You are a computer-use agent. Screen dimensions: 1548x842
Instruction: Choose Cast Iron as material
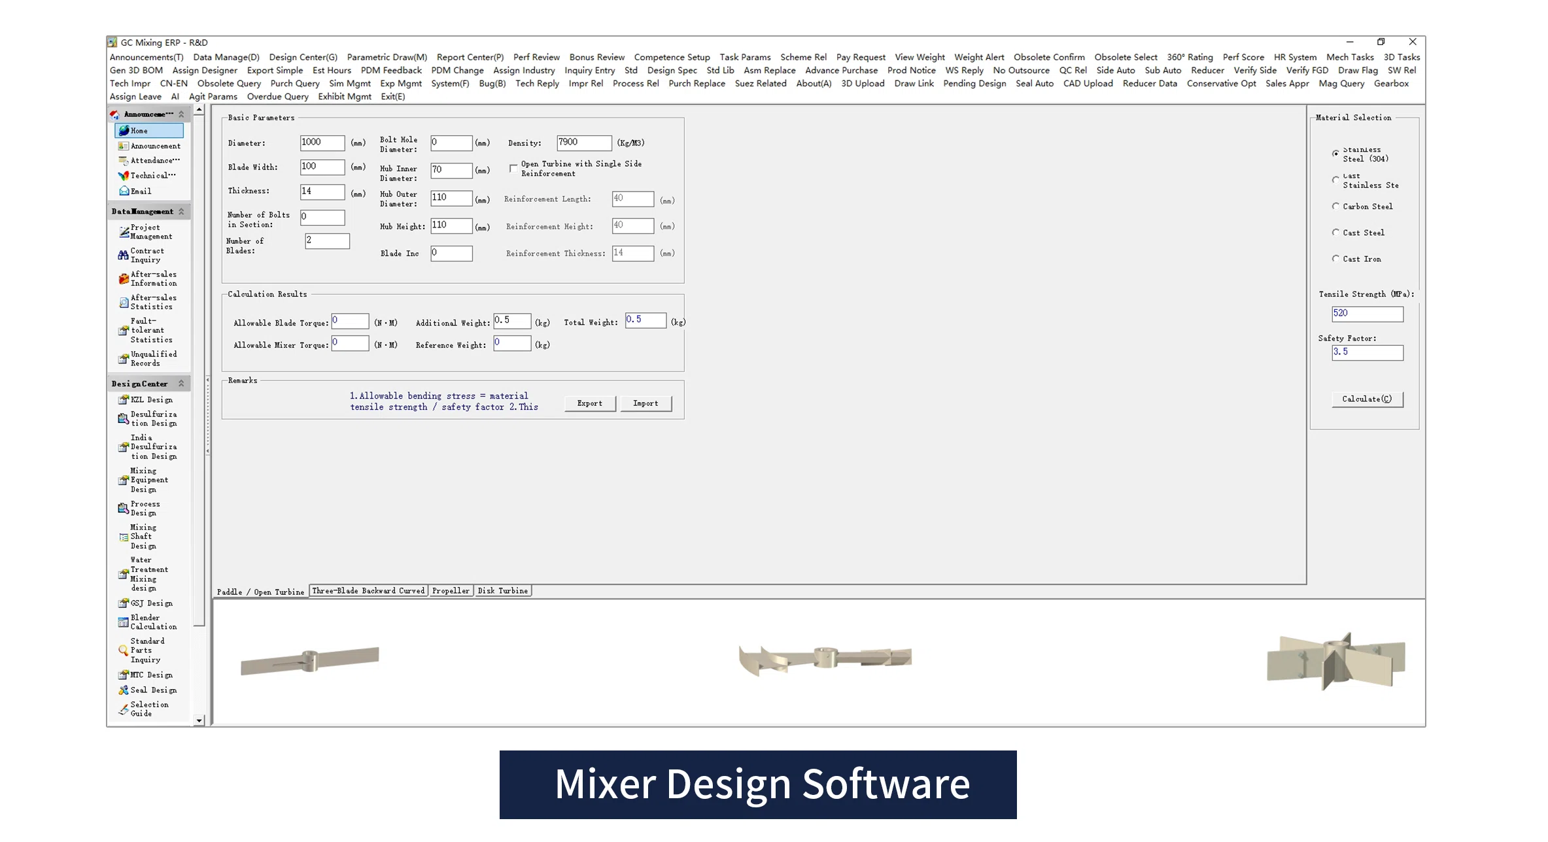(x=1336, y=259)
